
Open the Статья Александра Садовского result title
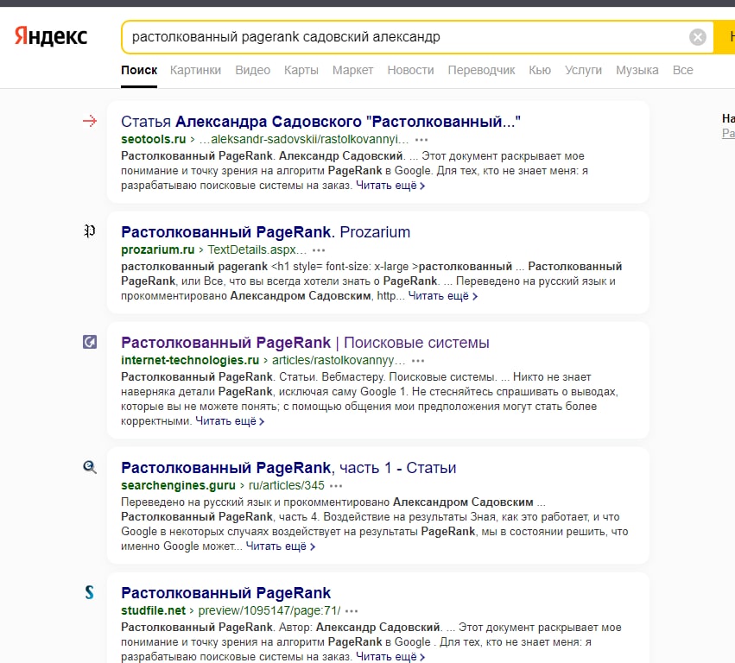coord(320,122)
